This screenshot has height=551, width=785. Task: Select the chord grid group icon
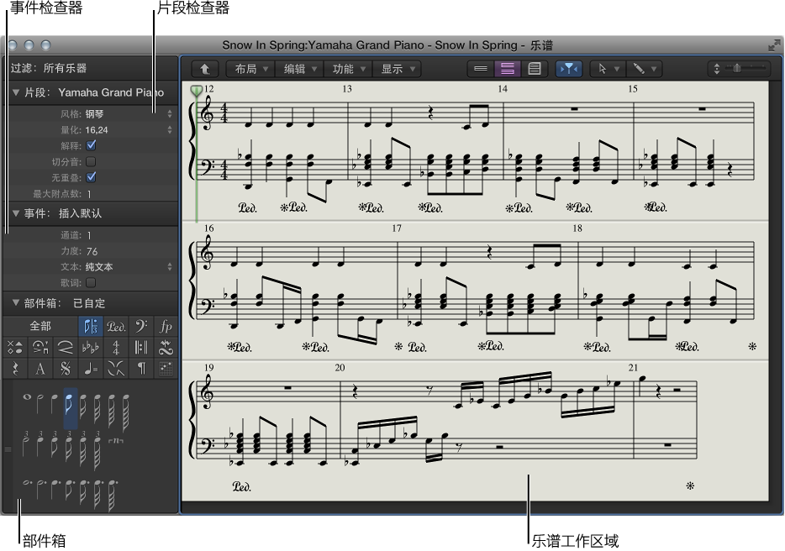pyautogui.click(x=166, y=369)
